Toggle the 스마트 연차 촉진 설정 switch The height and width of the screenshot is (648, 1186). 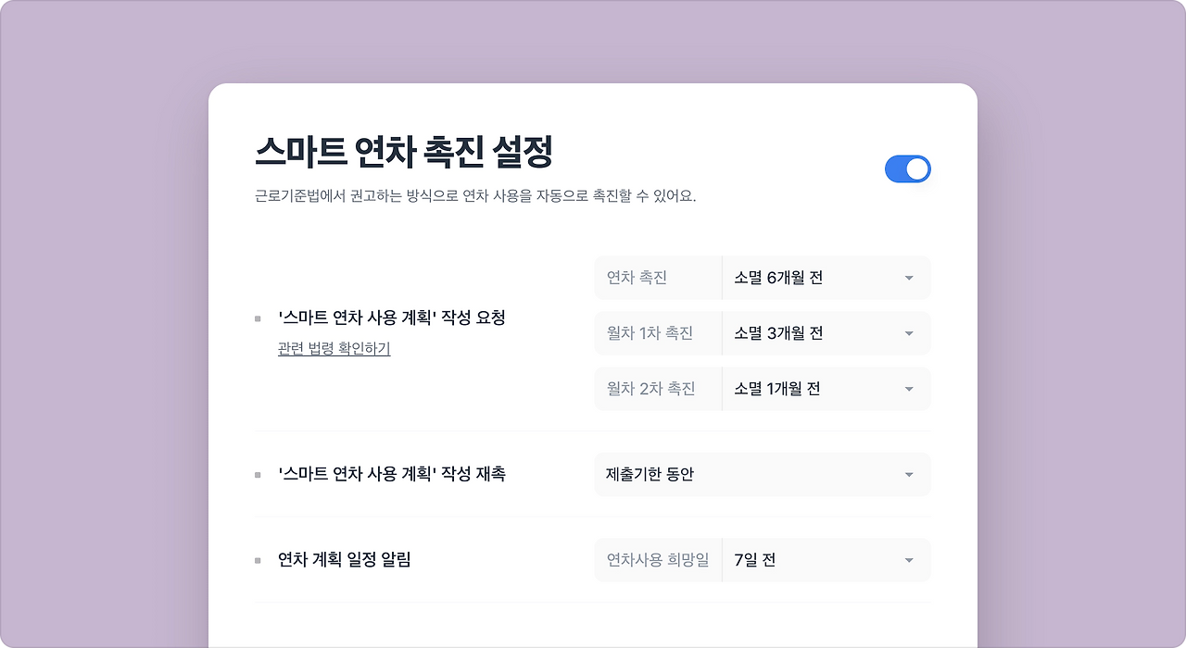coord(907,168)
